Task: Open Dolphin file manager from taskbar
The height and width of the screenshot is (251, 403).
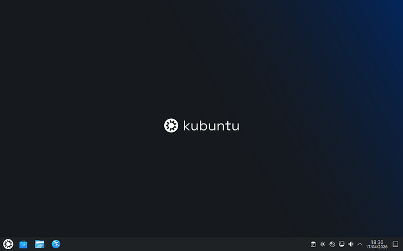Action: click(x=40, y=244)
